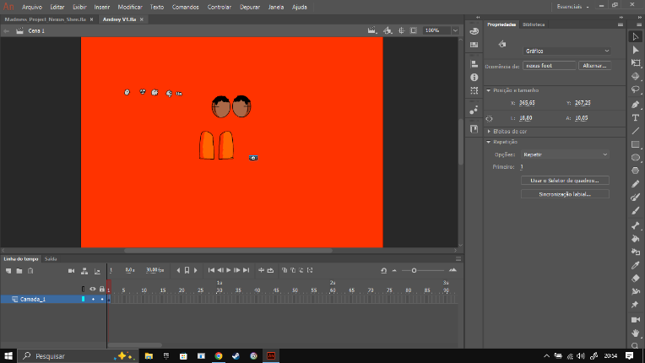Select the Lasso tool
This screenshot has height=363, width=645.
636,89
